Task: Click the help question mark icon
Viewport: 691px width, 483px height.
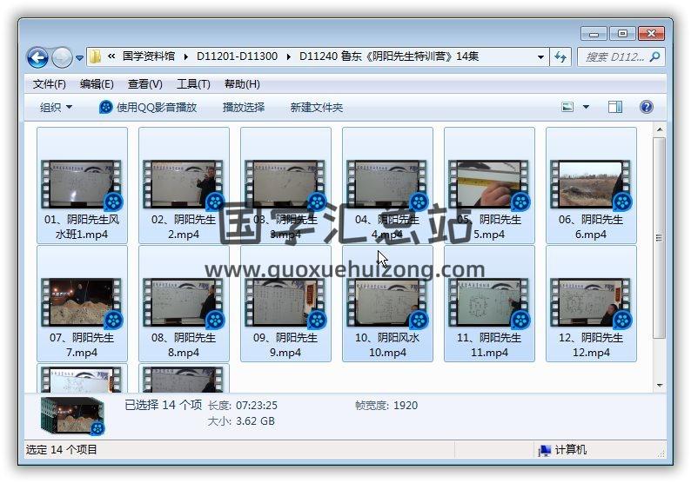Action: click(646, 107)
